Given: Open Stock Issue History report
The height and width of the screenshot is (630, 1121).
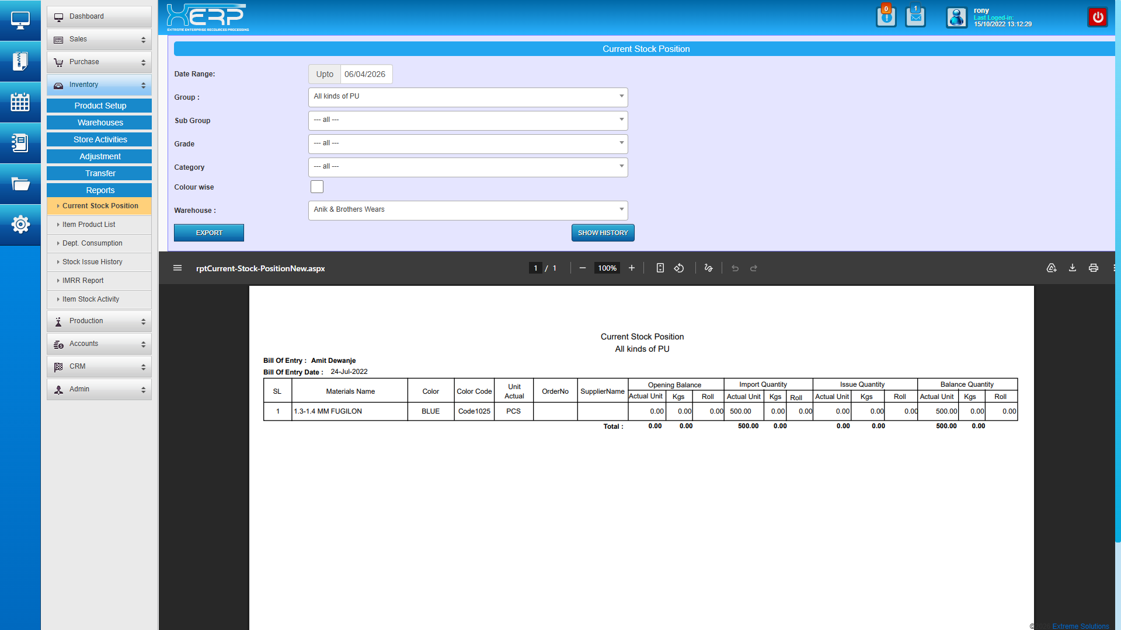Looking at the screenshot, I should (92, 262).
